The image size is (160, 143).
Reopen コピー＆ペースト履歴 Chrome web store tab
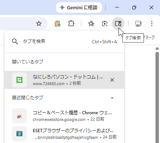(64, 116)
